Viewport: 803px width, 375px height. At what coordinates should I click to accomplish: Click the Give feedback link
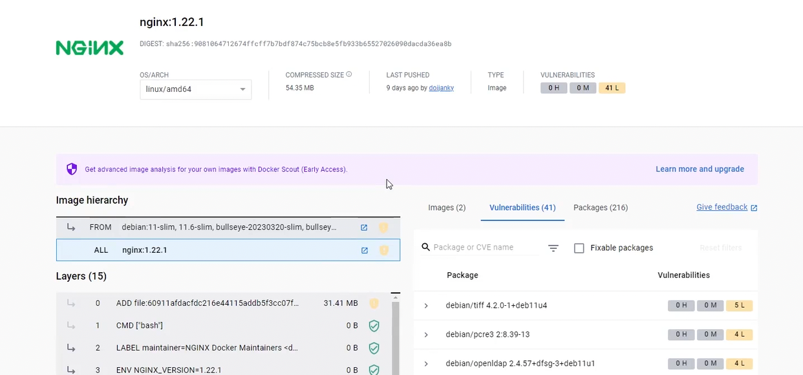[x=722, y=208]
